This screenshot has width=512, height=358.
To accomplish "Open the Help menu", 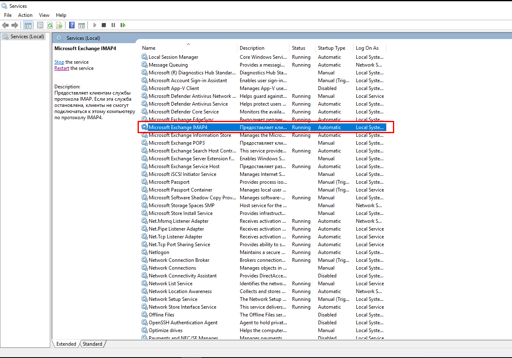I will (61, 15).
